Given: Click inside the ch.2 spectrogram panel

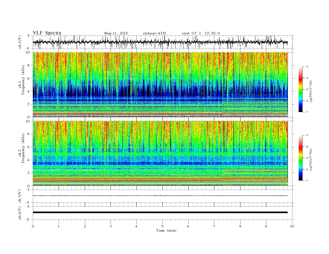Looking at the screenshot, I should 160,153.
